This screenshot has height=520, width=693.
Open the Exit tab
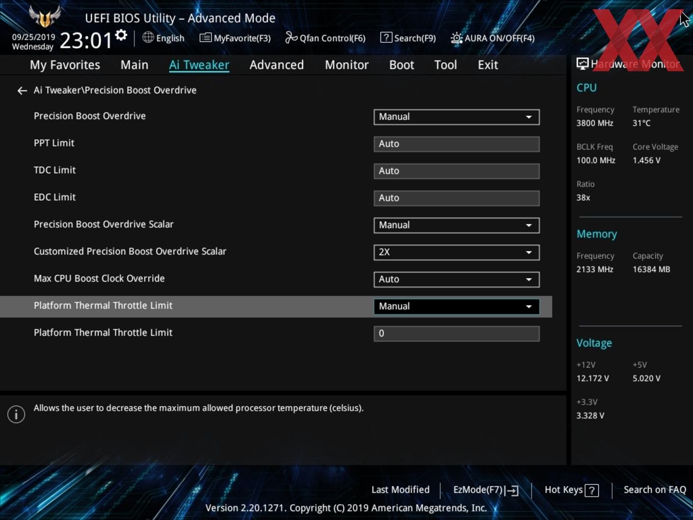[488, 65]
